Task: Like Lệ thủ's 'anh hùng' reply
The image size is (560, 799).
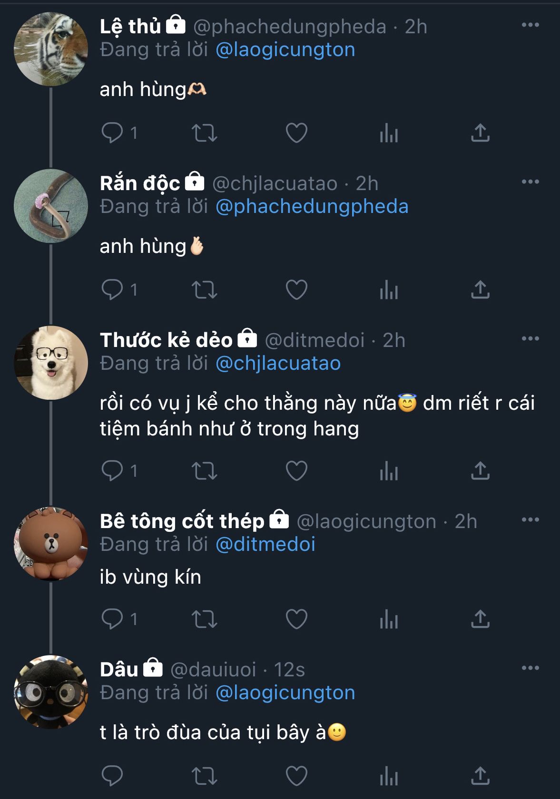Action: 296,133
